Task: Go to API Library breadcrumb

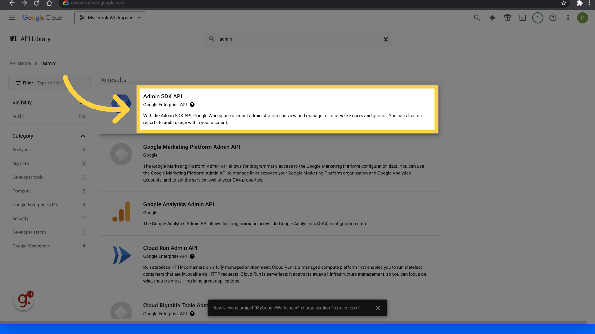Action: [x=20, y=63]
